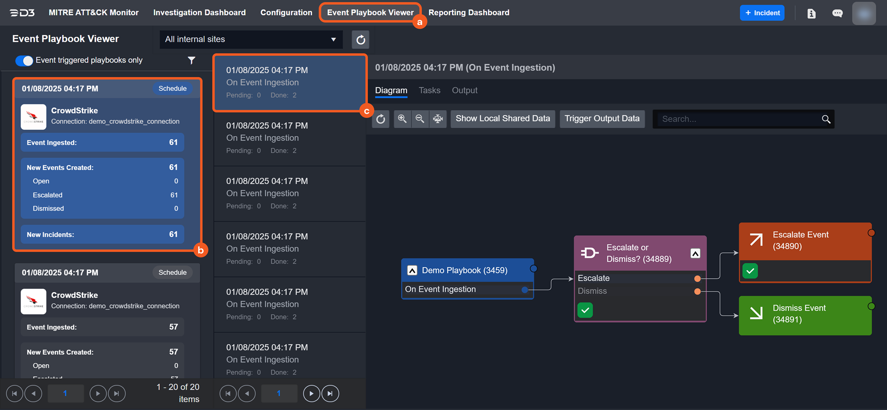Screen dimensions: 887x410
Task: Zoom out of the playbook diagram
Action: point(420,119)
